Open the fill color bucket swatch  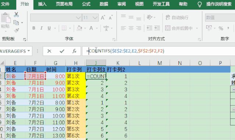click(79, 28)
